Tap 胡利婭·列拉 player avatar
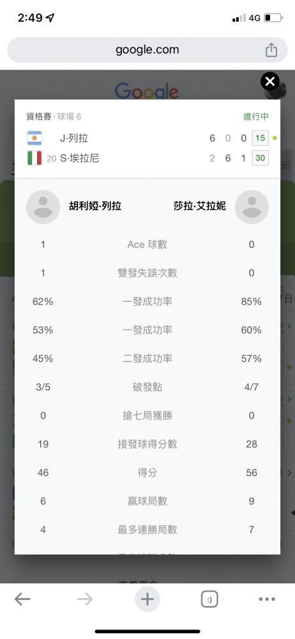This screenshot has height=639, width=295. coord(43,207)
